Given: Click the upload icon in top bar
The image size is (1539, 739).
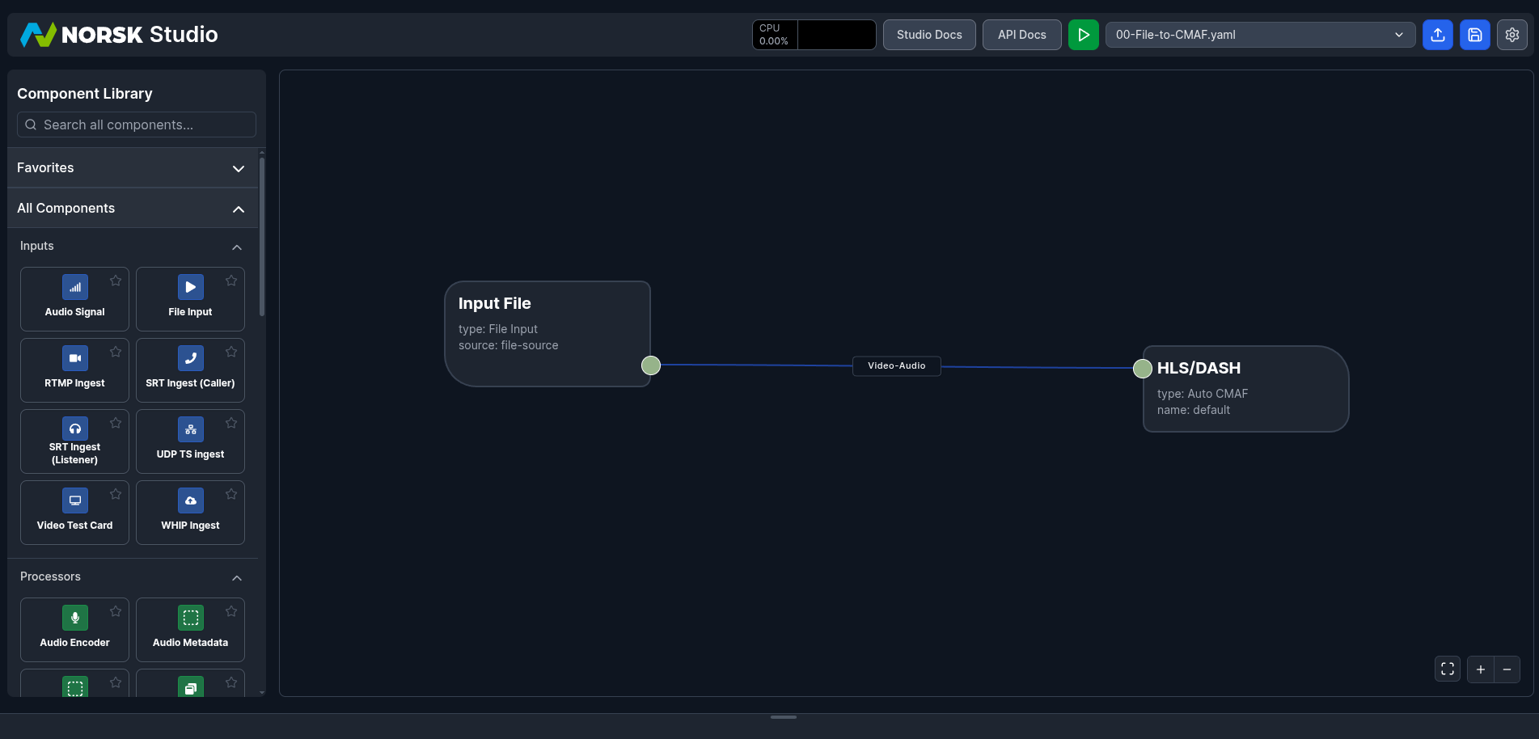Looking at the screenshot, I should pyautogui.click(x=1437, y=35).
